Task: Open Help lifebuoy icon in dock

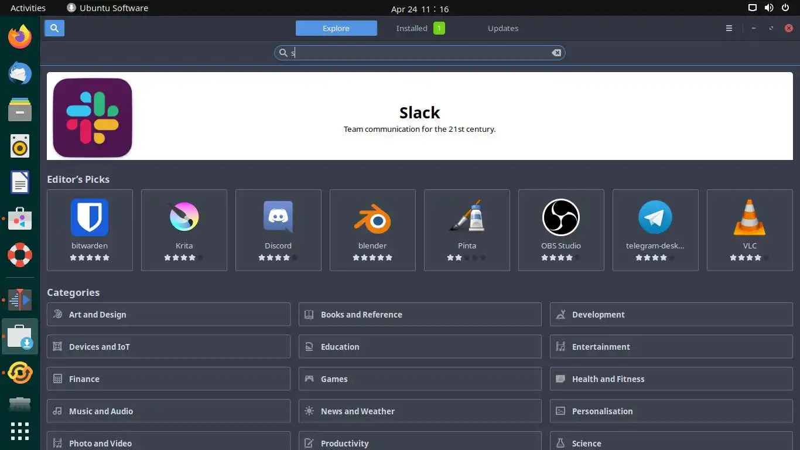Action: pyautogui.click(x=20, y=255)
